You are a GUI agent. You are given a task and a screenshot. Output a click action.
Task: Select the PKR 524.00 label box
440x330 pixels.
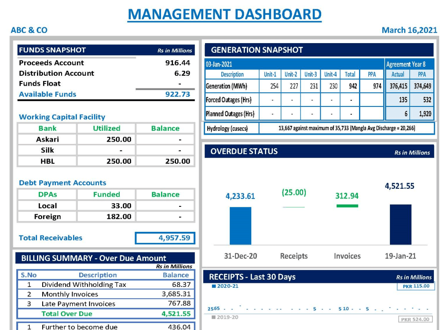tap(416, 319)
